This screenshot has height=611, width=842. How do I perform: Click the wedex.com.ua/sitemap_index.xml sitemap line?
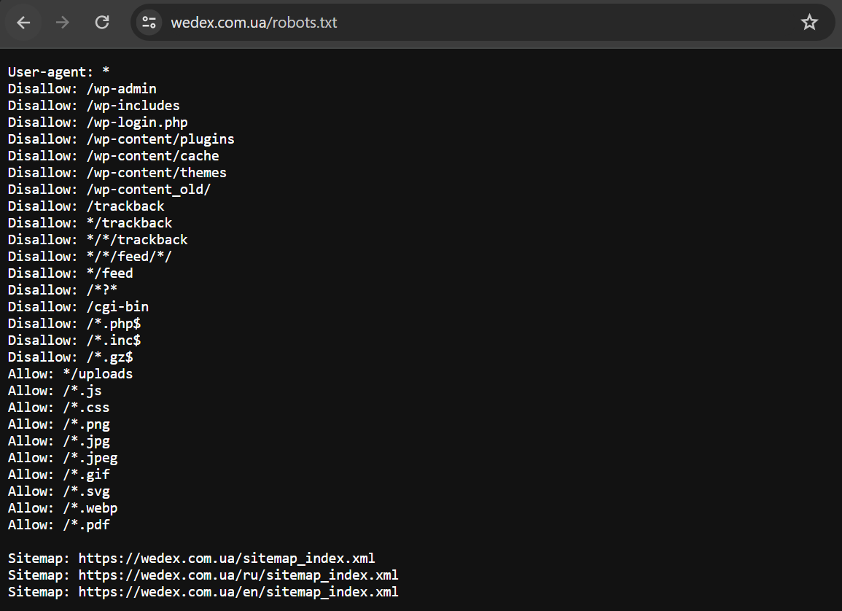click(191, 559)
